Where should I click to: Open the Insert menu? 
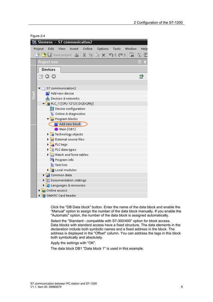pyautogui.click(x=74, y=49)
